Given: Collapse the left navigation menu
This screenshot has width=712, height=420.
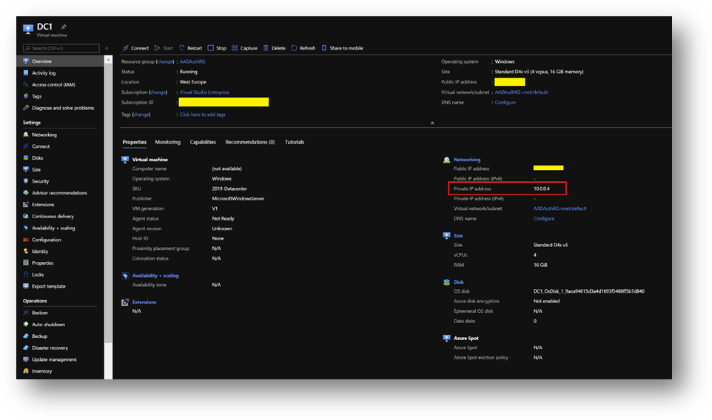Looking at the screenshot, I should click(107, 48).
